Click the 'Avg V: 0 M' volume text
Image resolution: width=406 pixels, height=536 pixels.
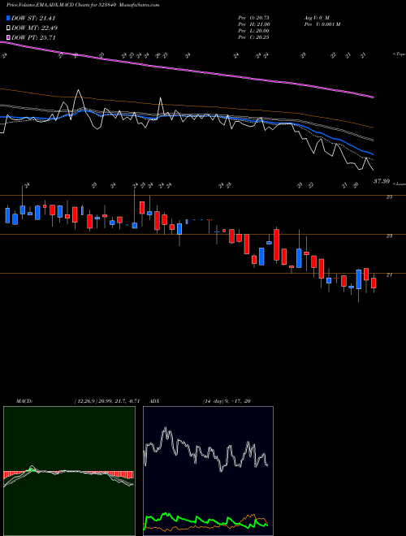click(316, 18)
